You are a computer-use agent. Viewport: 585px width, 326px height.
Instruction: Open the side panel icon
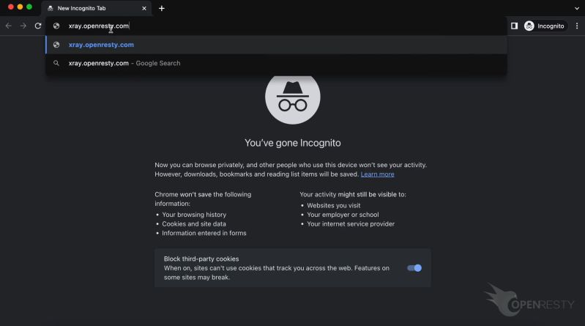pos(514,26)
